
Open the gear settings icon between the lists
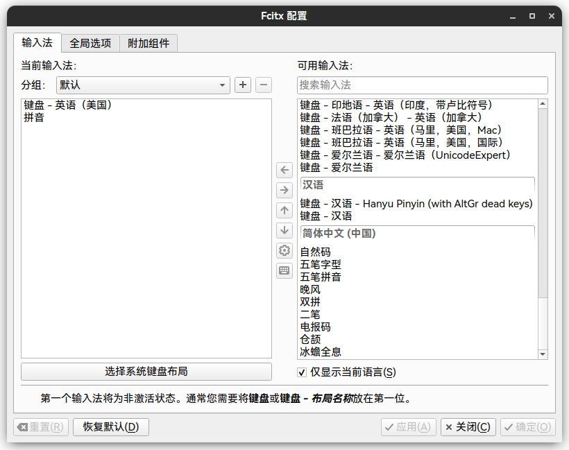pyautogui.click(x=284, y=250)
